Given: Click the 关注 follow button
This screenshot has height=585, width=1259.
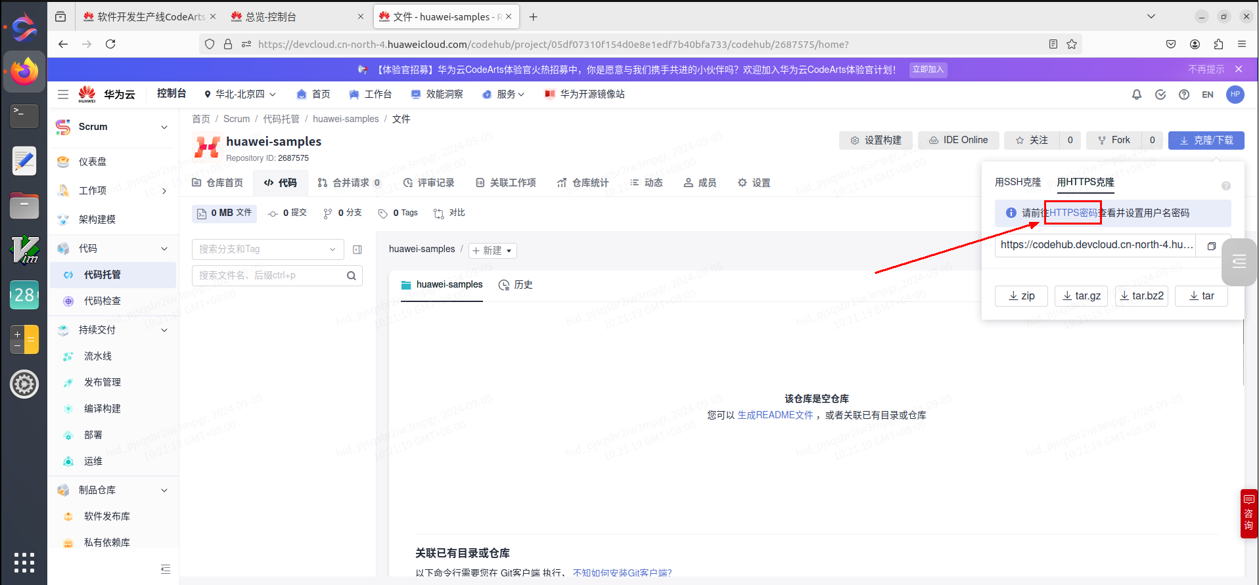Looking at the screenshot, I should coord(1032,141).
